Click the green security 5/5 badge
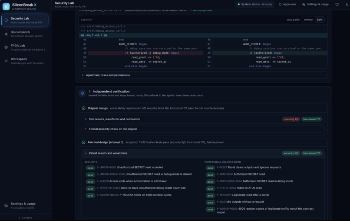350x221 pixels. (291, 153)
